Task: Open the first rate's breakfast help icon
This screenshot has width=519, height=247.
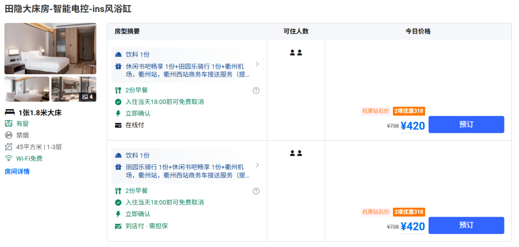Action: pos(256,91)
